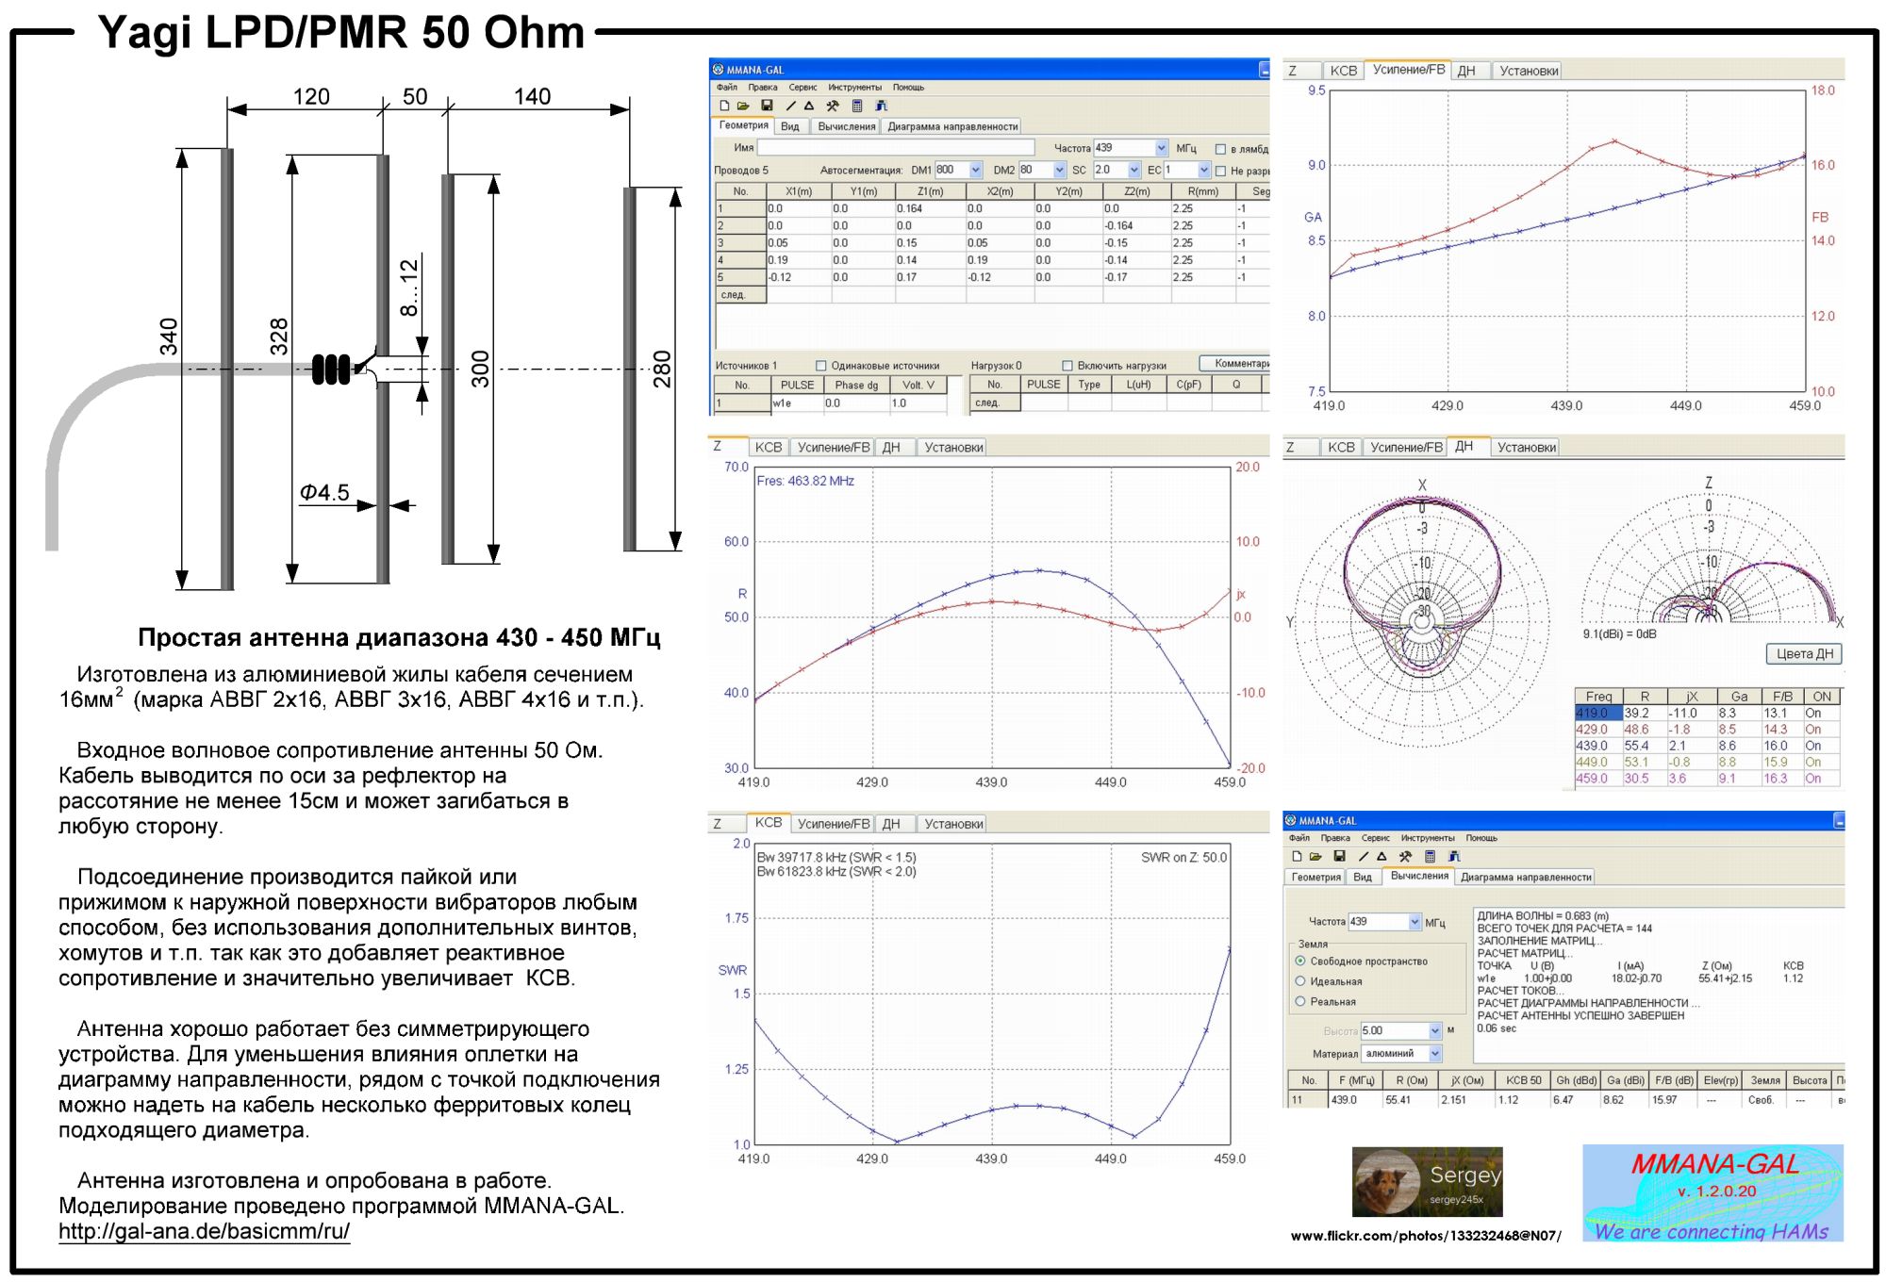The height and width of the screenshot is (1282, 1886).
Task: Click the diagonal line wire-edit icon in upper MMANA-GAL window
Action: (790, 106)
